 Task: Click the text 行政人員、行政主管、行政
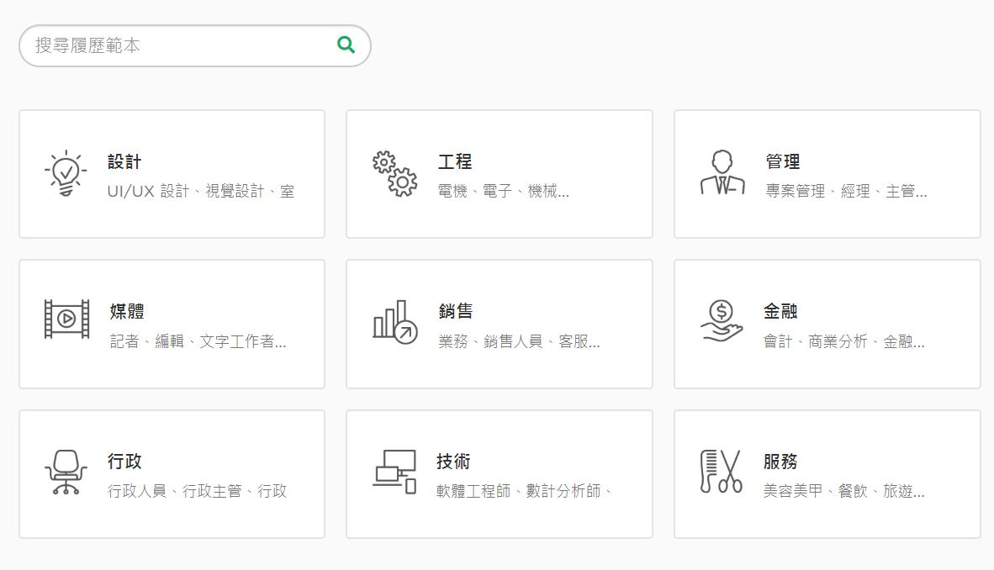(197, 491)
